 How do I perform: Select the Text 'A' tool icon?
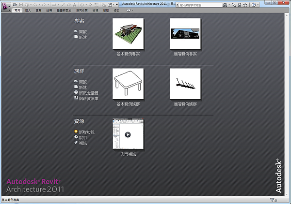[74, 4]
